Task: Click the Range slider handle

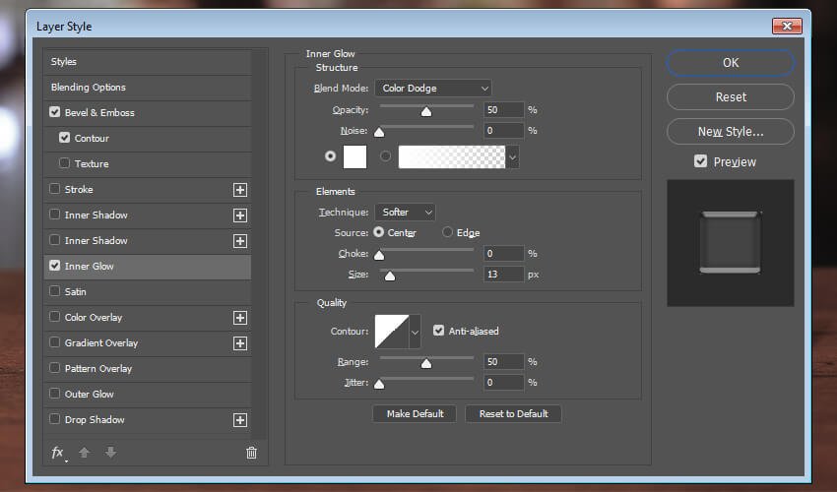Action: tap(426, 364)
